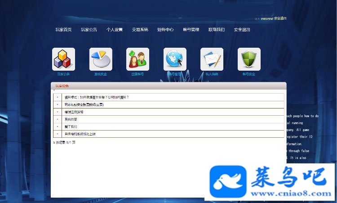This screenshot has height=203, width=337.
Task: Open the green shield 帐号安全 icon
Action: point(249,59)
